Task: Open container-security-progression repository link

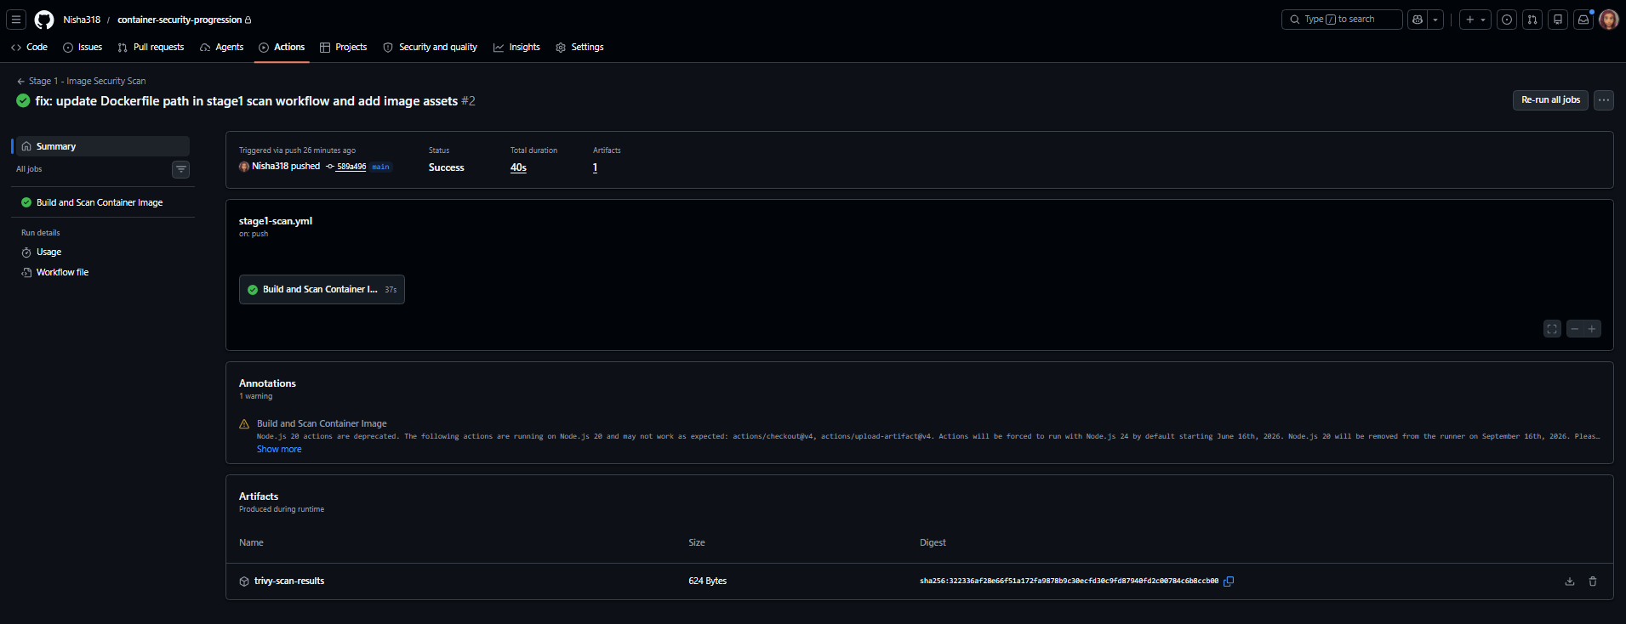Action: pyautogui.click(x=180, y=20)
